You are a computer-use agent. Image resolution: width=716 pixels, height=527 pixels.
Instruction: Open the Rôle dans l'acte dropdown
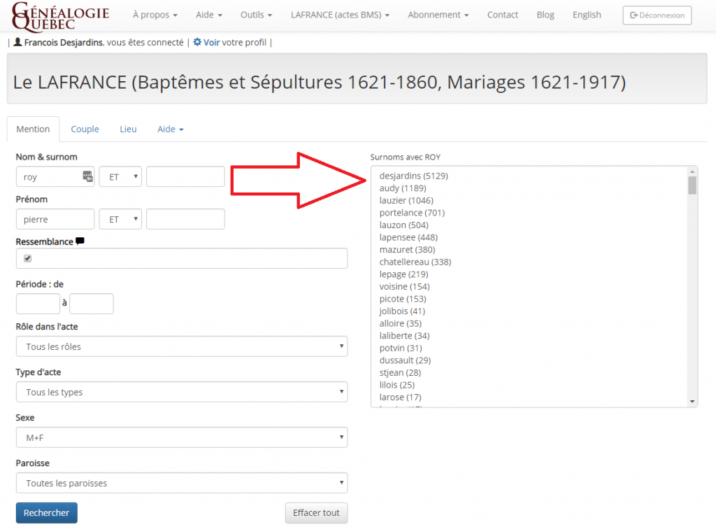click(x=182, y=346)
